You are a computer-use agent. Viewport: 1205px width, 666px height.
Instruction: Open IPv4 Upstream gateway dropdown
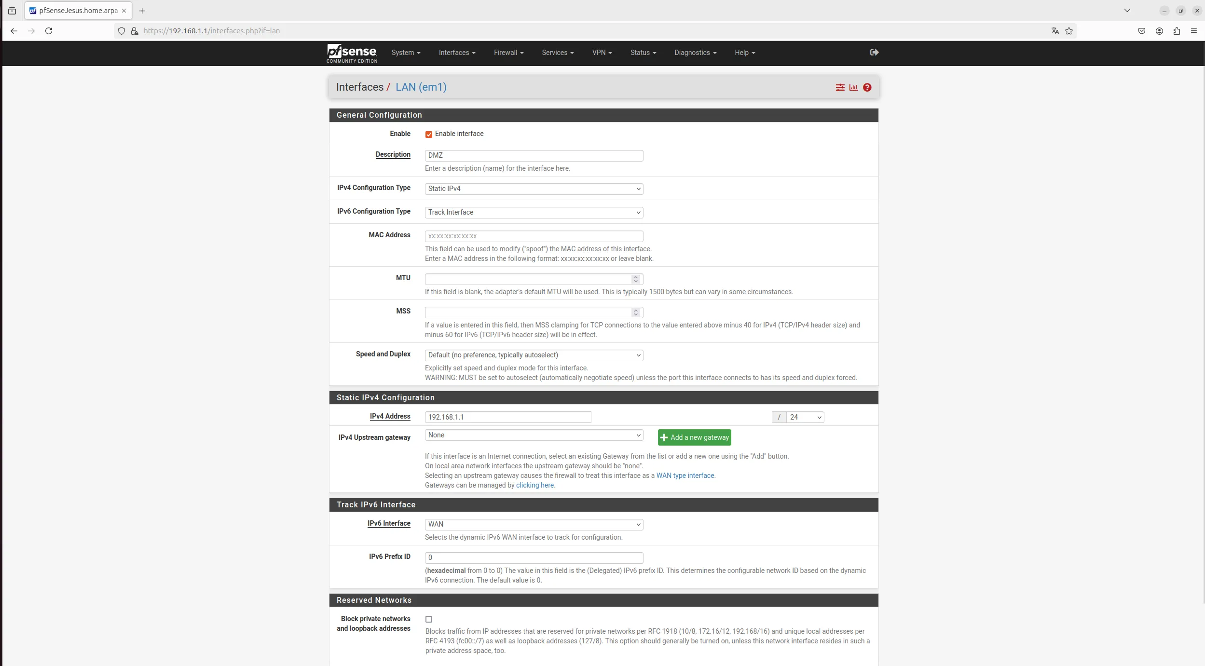point(534,435)
